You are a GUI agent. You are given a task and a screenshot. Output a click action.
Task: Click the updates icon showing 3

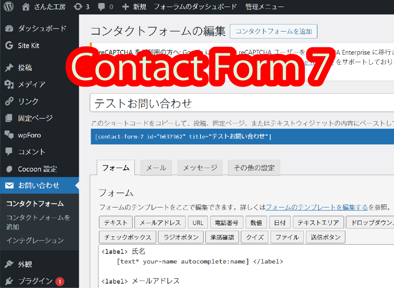point(79,7)
